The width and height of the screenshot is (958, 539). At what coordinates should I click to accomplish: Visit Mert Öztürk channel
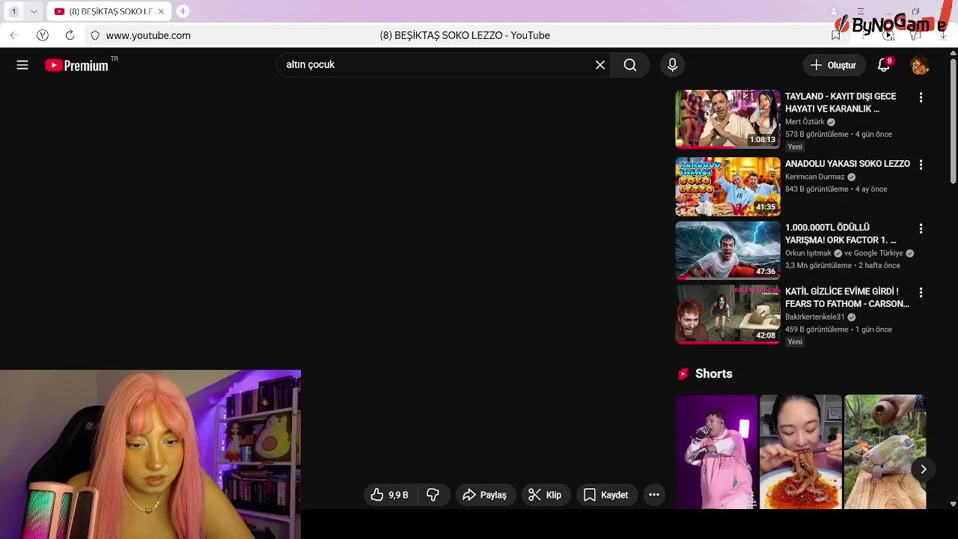(805, 122)
